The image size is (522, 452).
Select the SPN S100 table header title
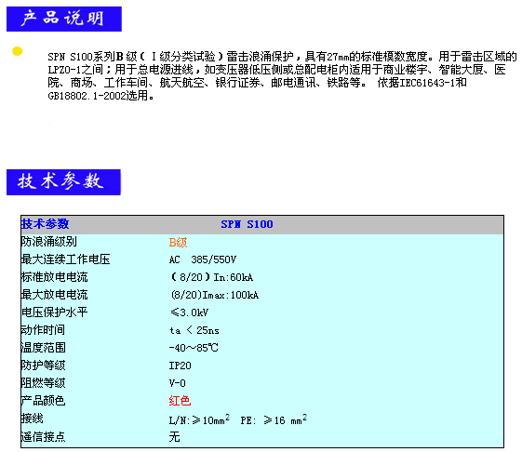[x=247, y=224]
